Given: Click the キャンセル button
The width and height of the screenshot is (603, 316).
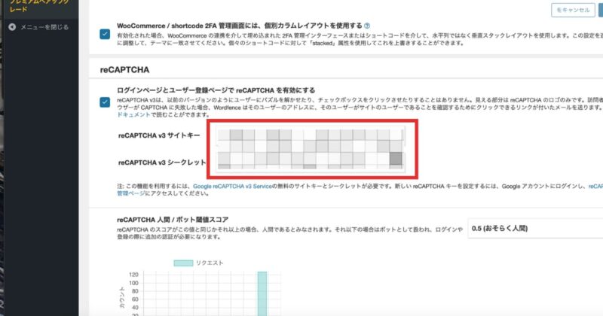Looking at the screenshot, I should coord(573,10).
